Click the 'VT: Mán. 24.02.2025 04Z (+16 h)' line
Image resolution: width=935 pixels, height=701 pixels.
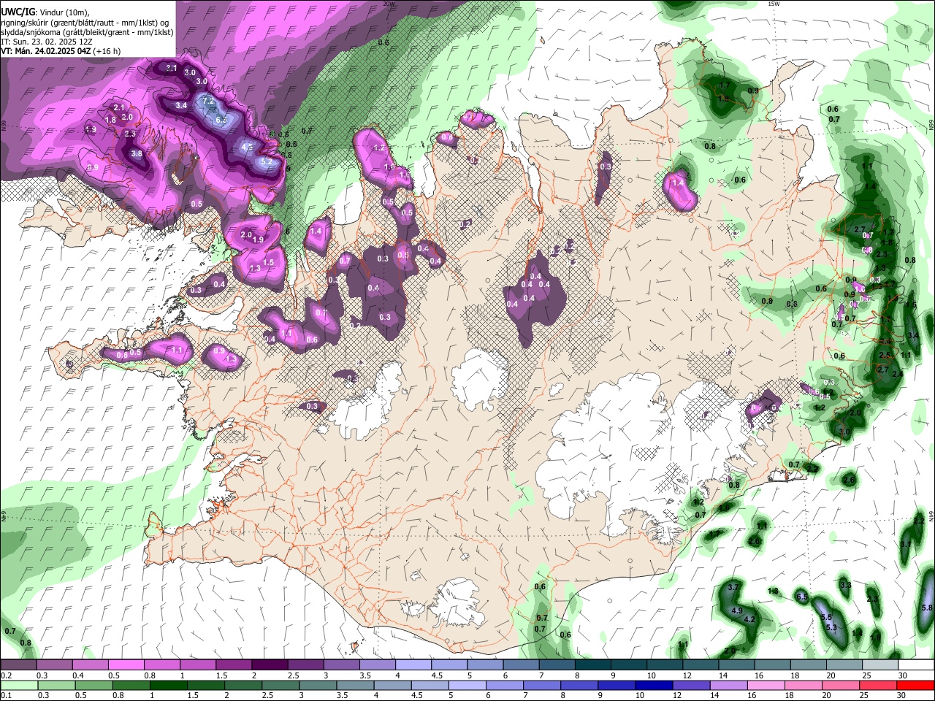[x=61, y=51]
